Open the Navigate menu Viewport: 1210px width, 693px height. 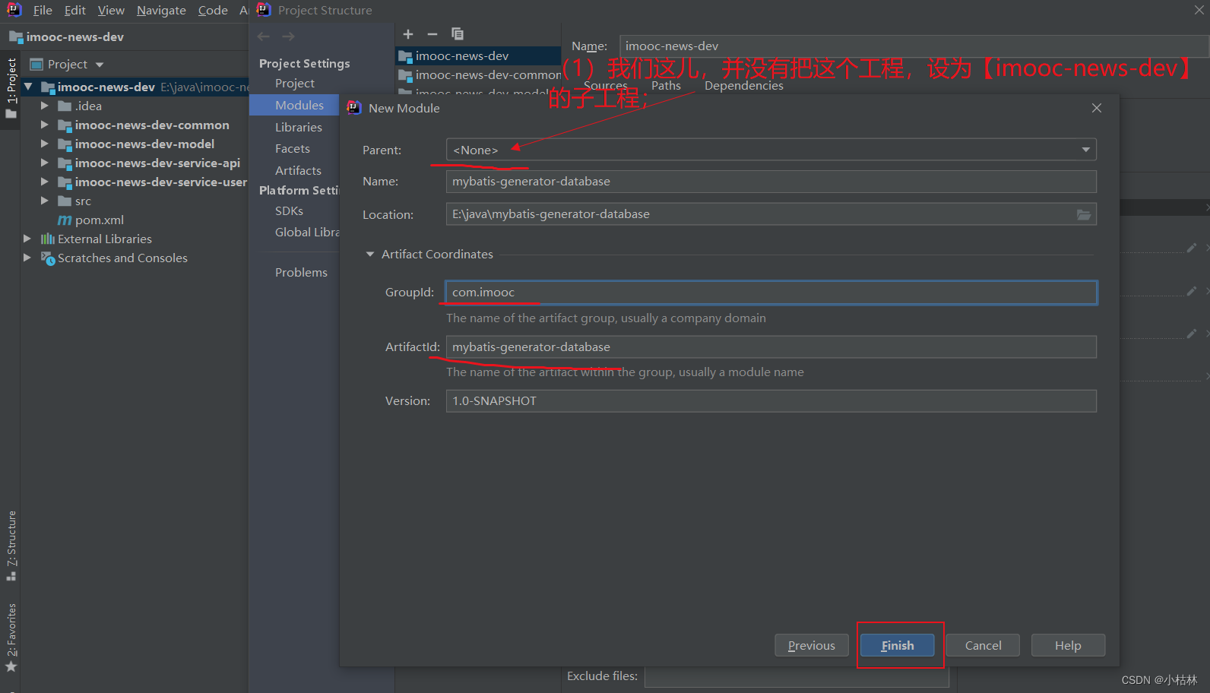pos(161,10)
